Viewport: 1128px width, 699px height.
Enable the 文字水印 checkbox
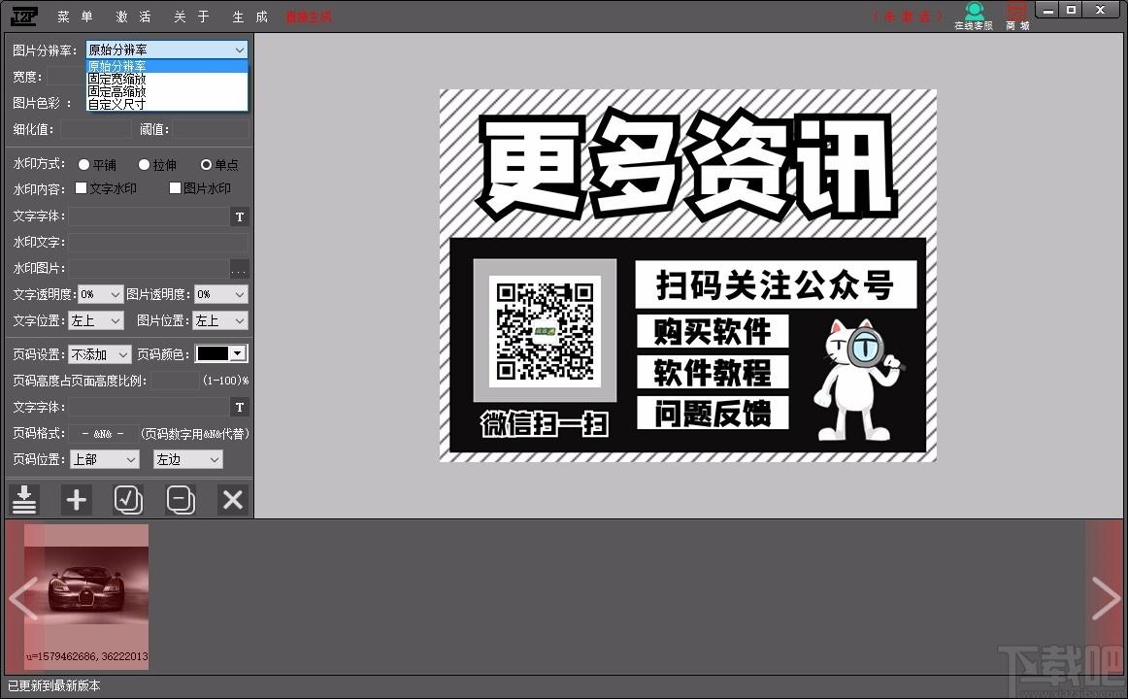[106, 187]
